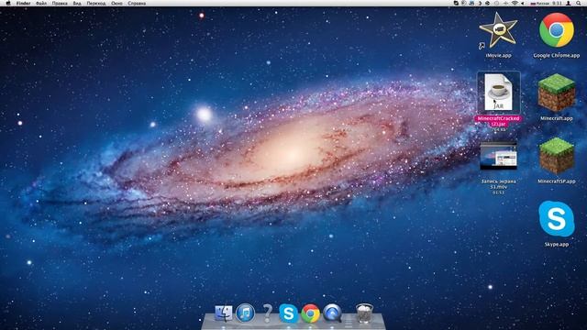The height and width of the screenshot is (330, 587).
Task: Click the question mark Dock item
Action: pyautogui.click(x=267, y=313)
